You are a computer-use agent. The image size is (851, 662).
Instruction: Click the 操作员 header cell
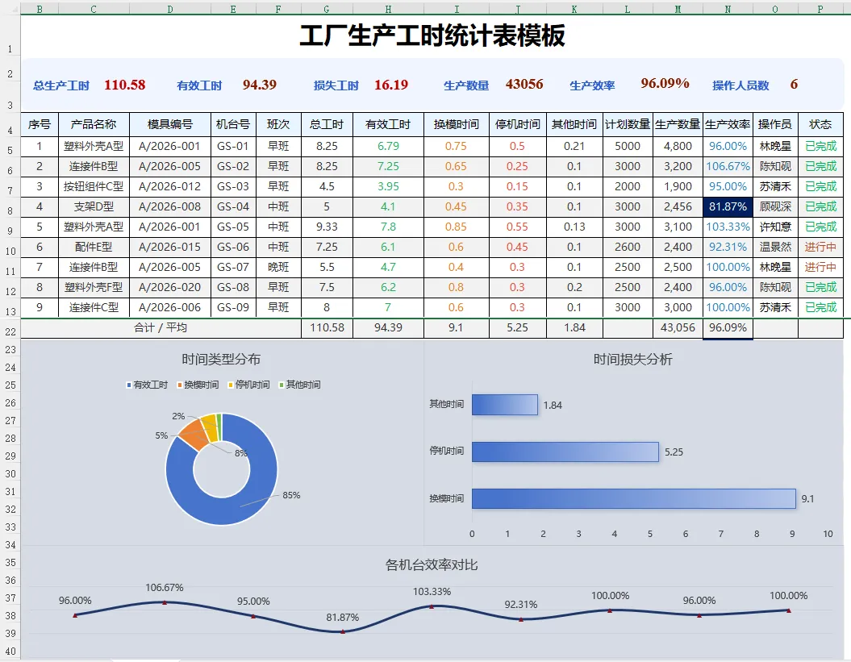[775, 124]
